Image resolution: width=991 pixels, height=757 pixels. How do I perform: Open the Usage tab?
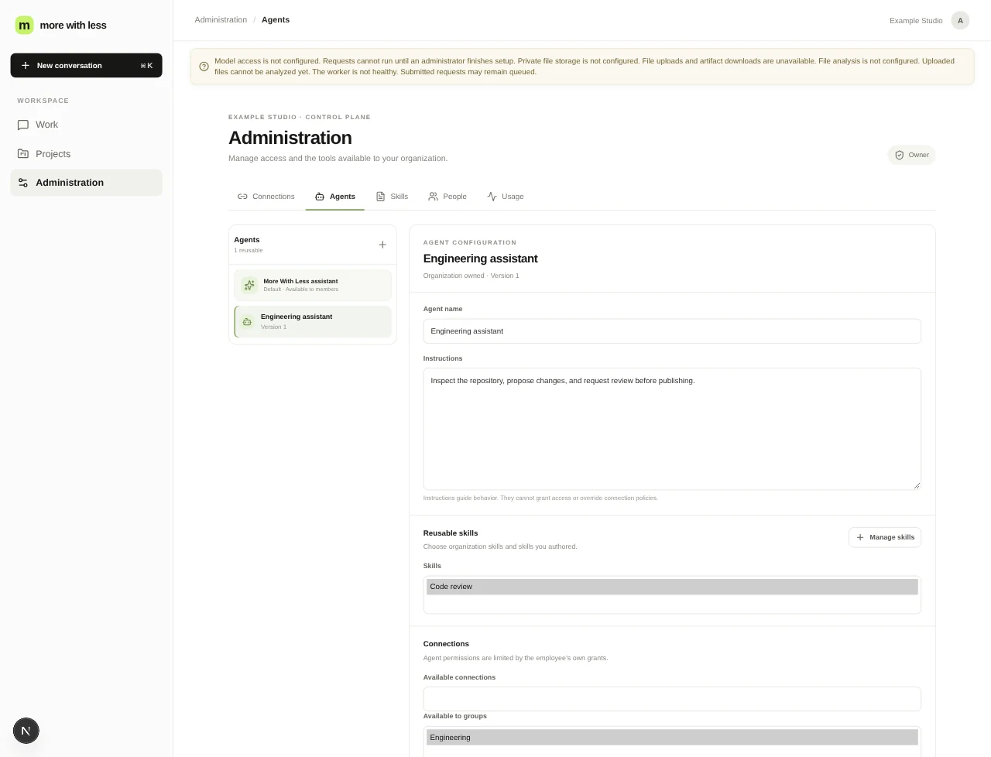[x=506, y=197]
